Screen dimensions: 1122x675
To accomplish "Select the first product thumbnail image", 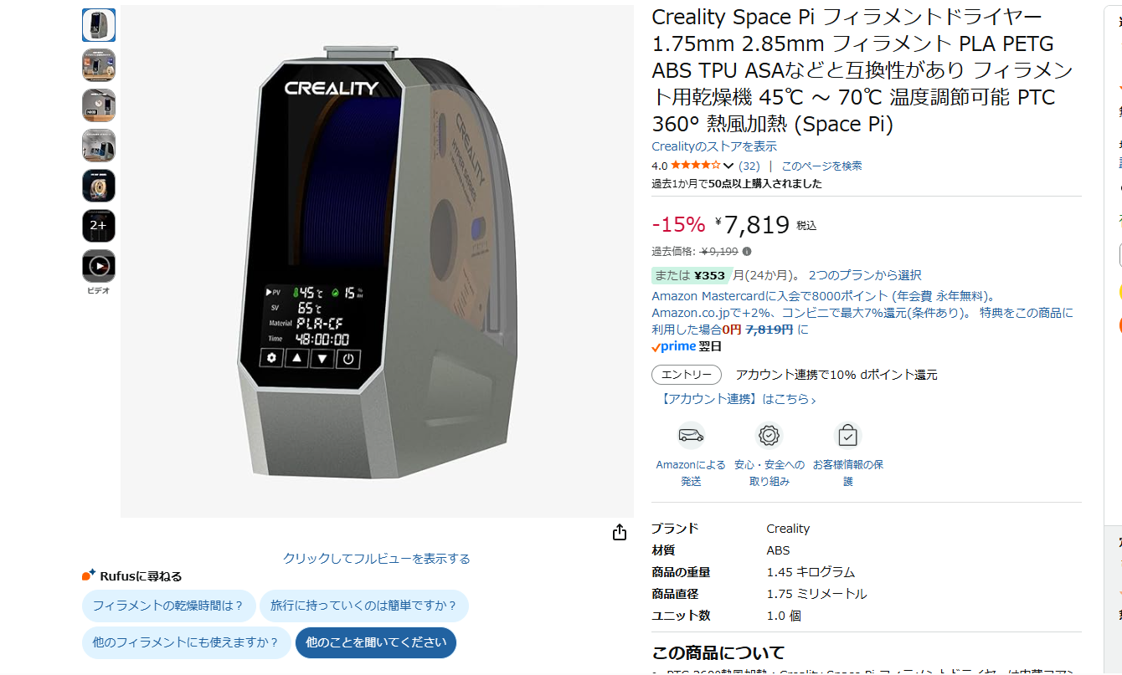I will (x=99, y=25).
